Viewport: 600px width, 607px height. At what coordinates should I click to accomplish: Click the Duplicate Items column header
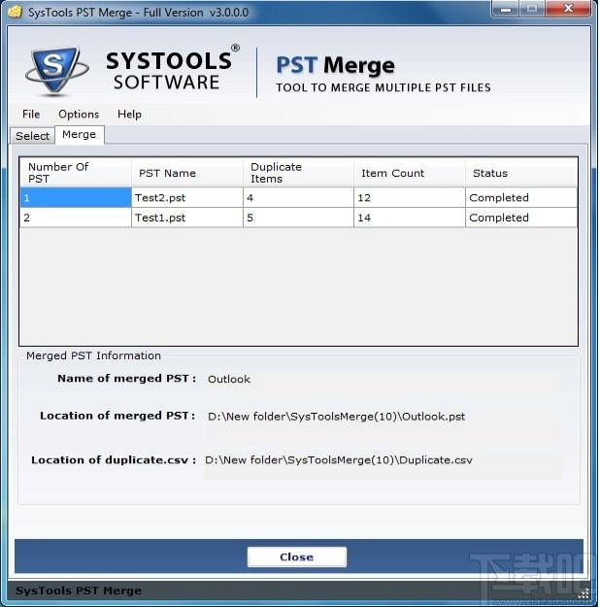coord(298,173)
